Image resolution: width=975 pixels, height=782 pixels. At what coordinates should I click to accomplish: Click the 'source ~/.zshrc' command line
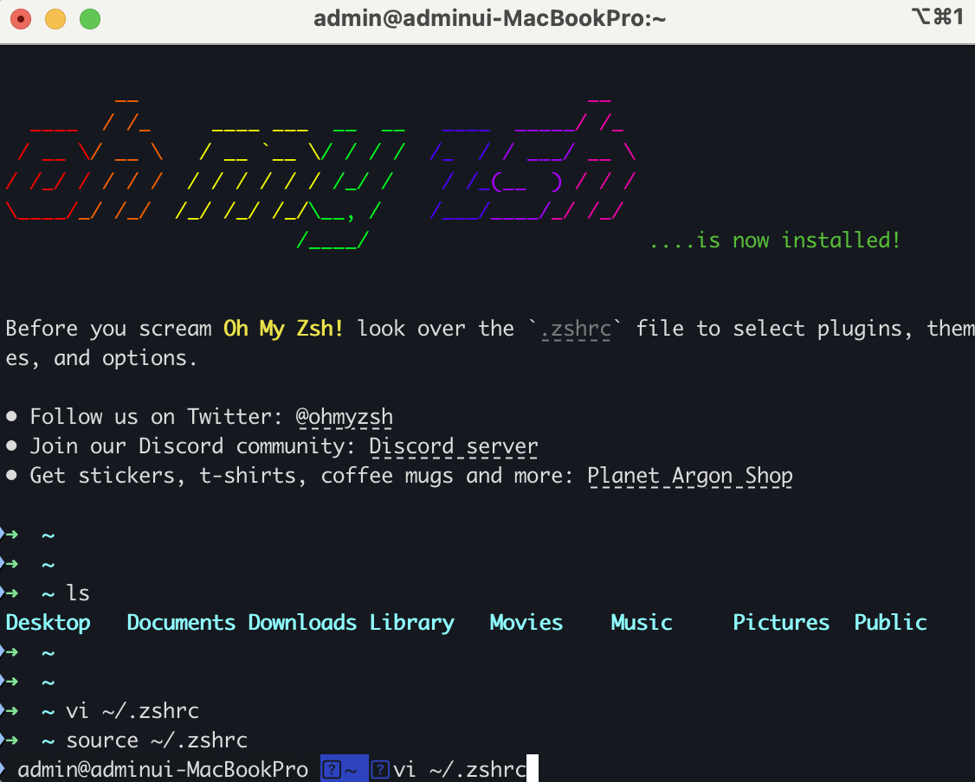157,741
